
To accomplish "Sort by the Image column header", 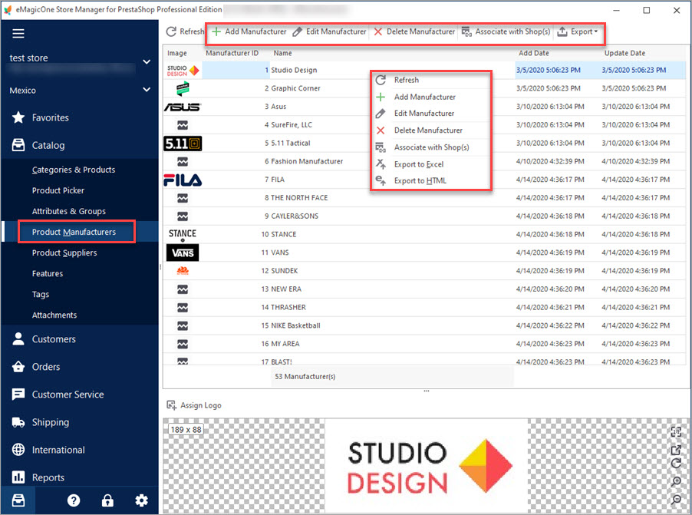I will point(177,53).
